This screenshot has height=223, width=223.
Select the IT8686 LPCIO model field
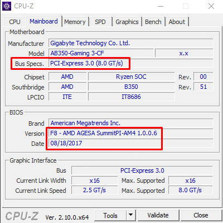pyautogui.click(x=132, y=97)
